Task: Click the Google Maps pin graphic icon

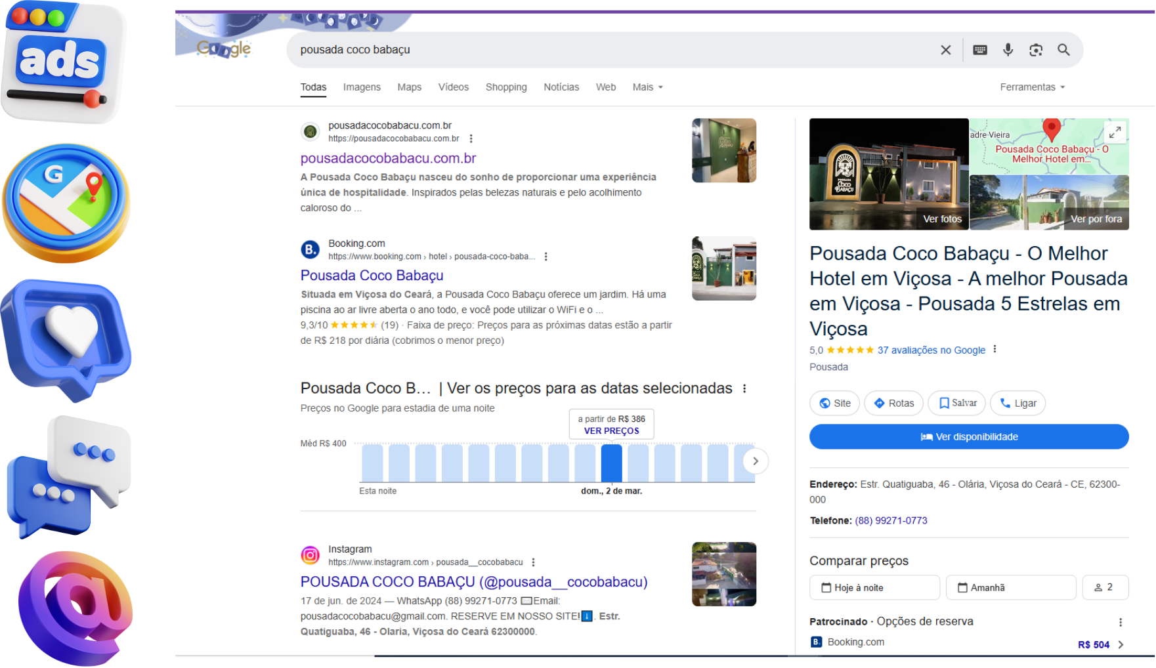Action: [x=66, y=203]
